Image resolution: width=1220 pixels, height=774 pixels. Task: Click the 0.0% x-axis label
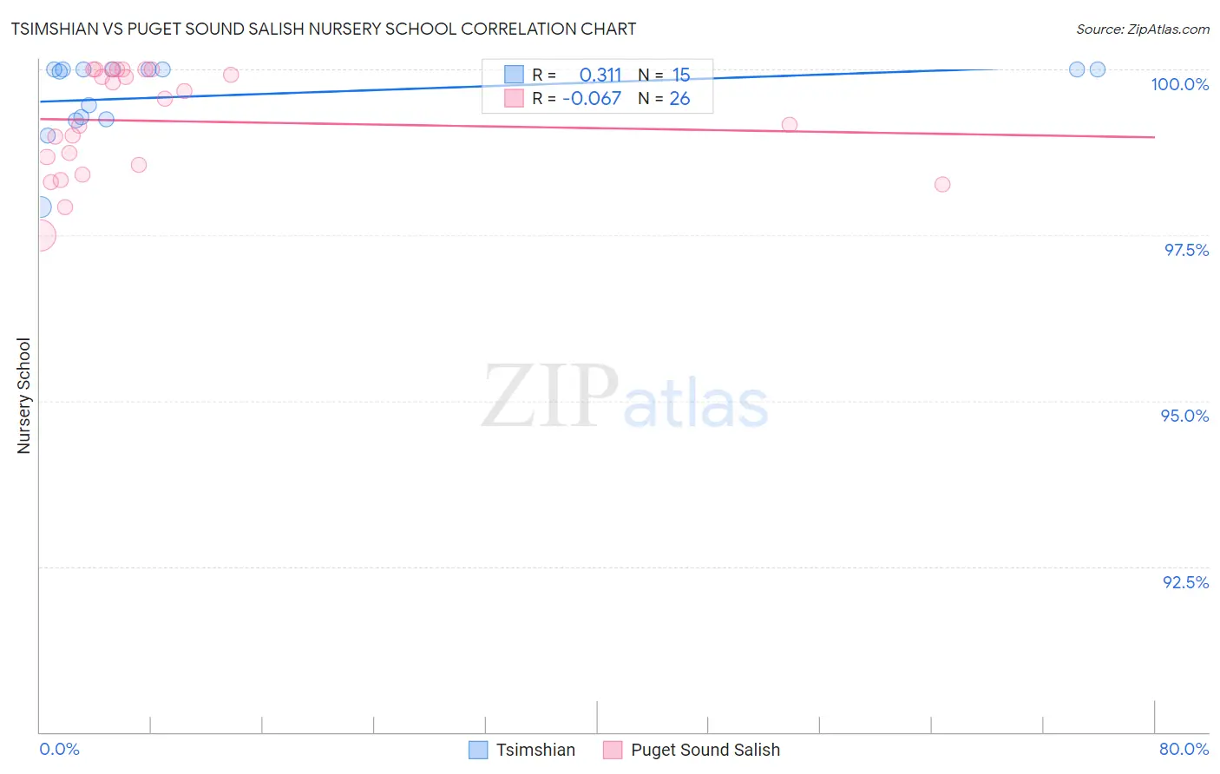tap(59, 749)
